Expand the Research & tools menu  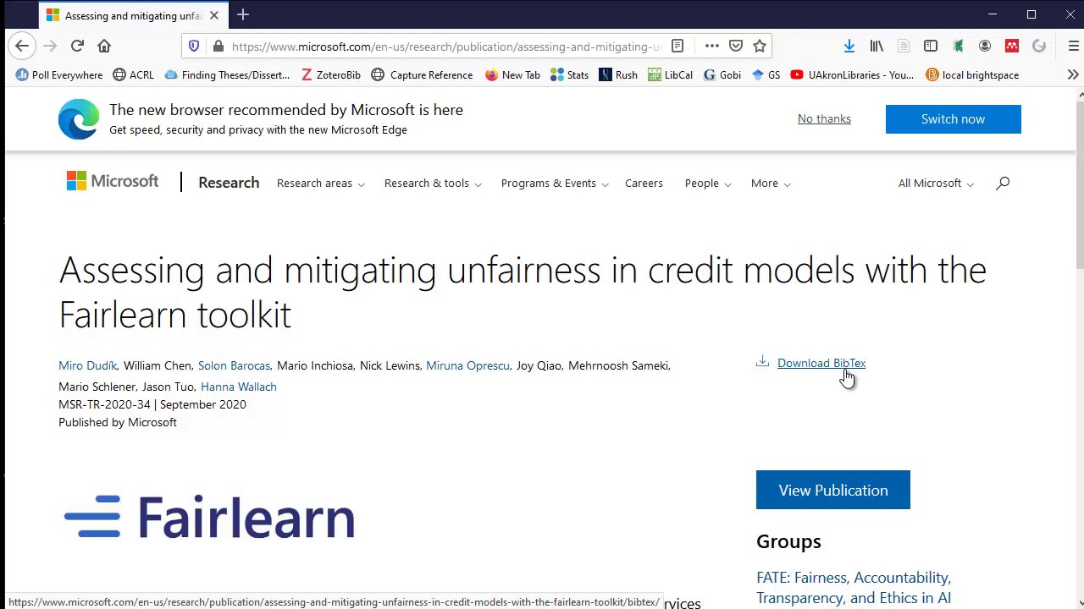(433, 183)
